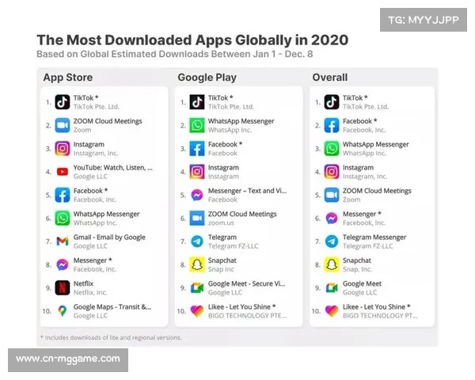Screen dimensions: 475x380
Task: Select the Snapchat icon in Overall column
Action: (332, 264)
